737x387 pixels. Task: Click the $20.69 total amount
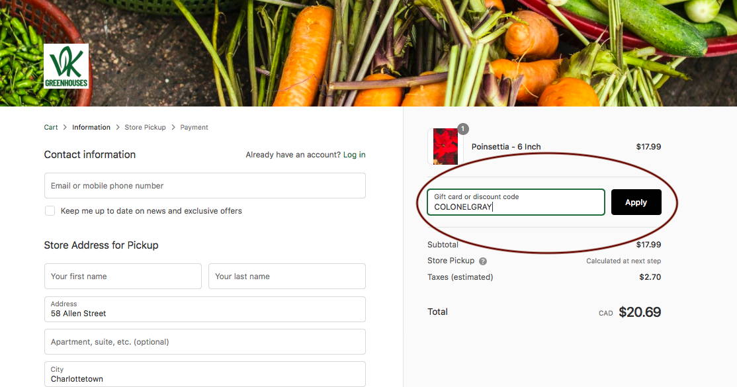[640, 312]
